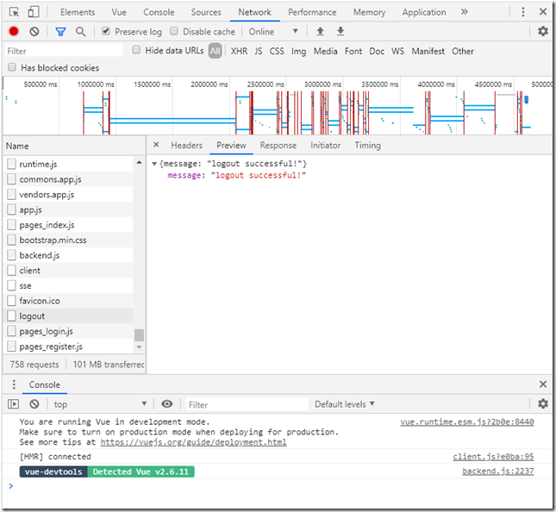Open Network settings gear icon
The width and height of the screenshot is (556, 512).
[x=543, y=31]
